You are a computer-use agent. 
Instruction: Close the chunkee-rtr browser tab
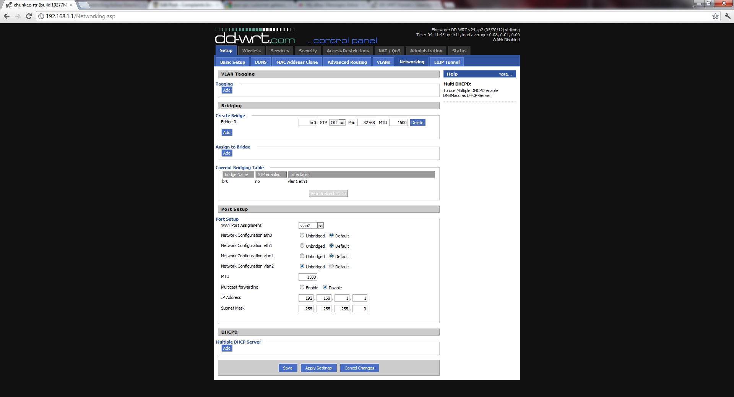pos(71,5)
